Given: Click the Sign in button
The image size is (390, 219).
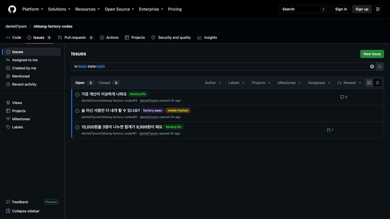Looking at the screenshot, I should [341, 9].
